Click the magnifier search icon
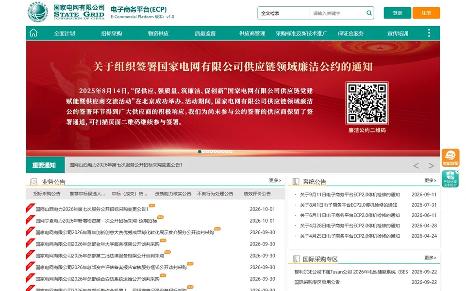 point(369,13)
